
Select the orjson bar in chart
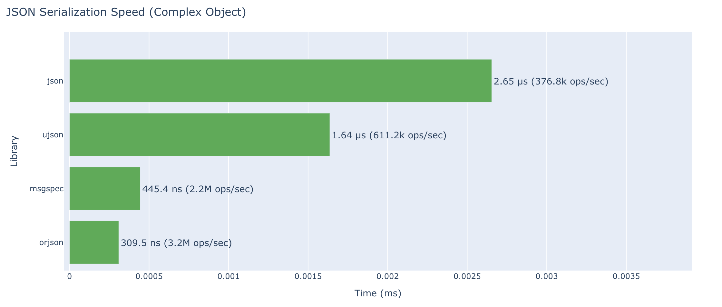(94, 243)
